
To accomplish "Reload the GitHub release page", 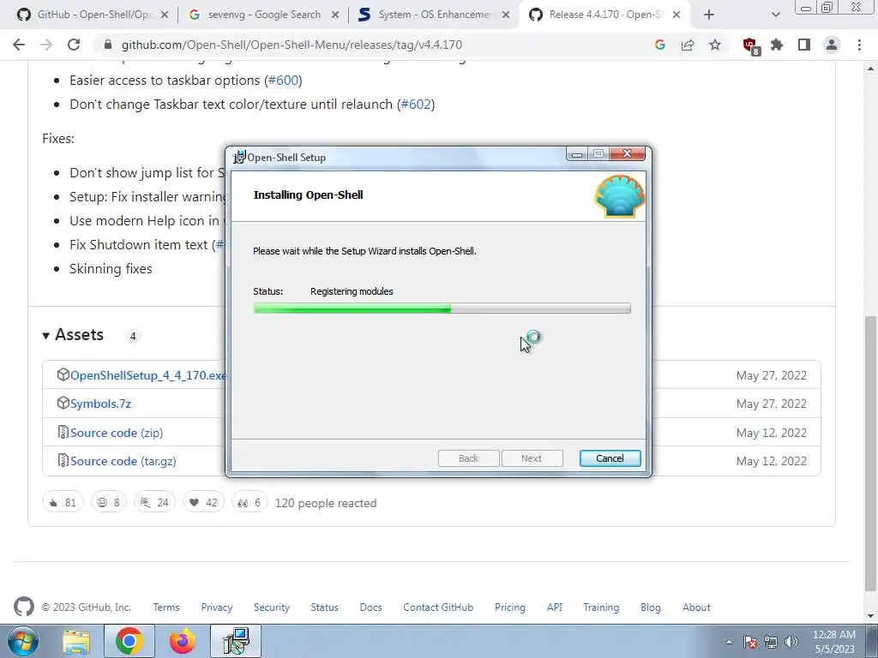I will coord(74,45).
